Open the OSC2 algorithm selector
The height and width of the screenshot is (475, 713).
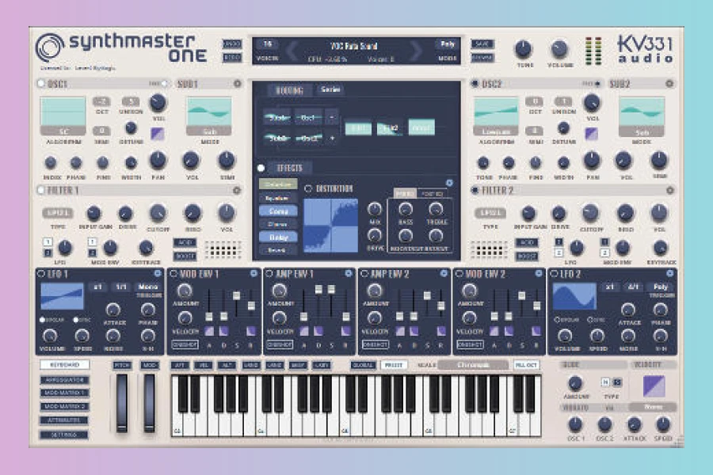point(496,131)
